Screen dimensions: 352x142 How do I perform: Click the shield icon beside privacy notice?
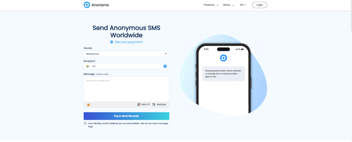click(x=85, y=124)
